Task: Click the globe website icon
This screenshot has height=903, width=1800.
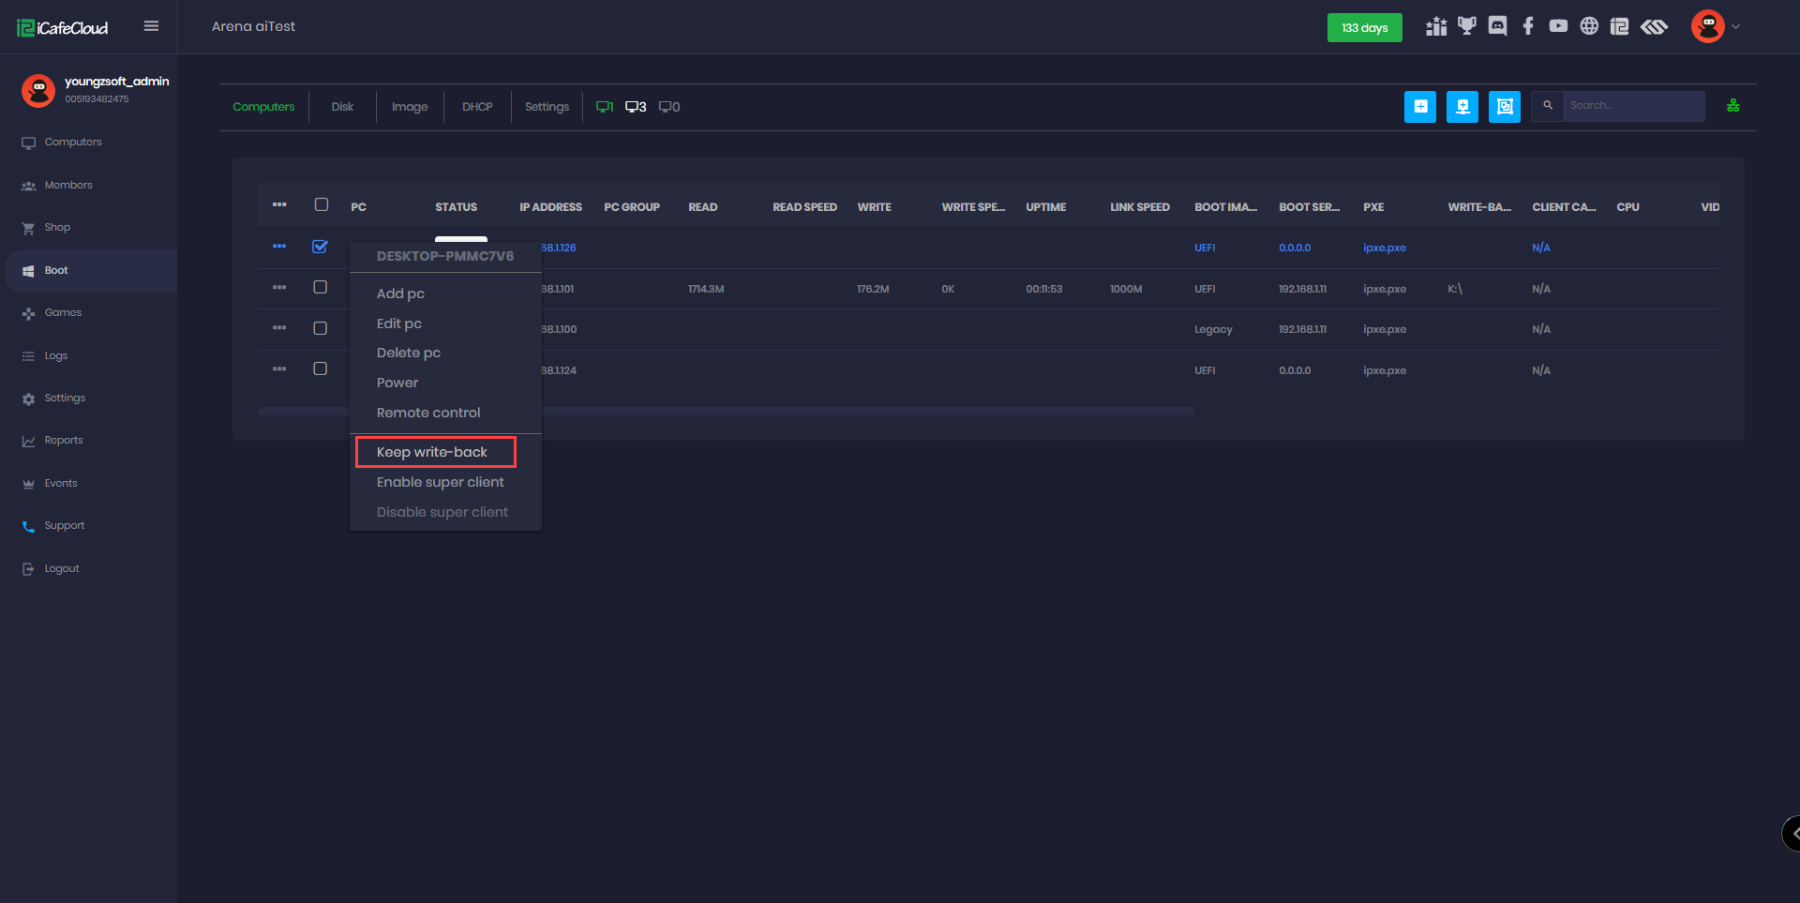Action: coord(1589,26)
